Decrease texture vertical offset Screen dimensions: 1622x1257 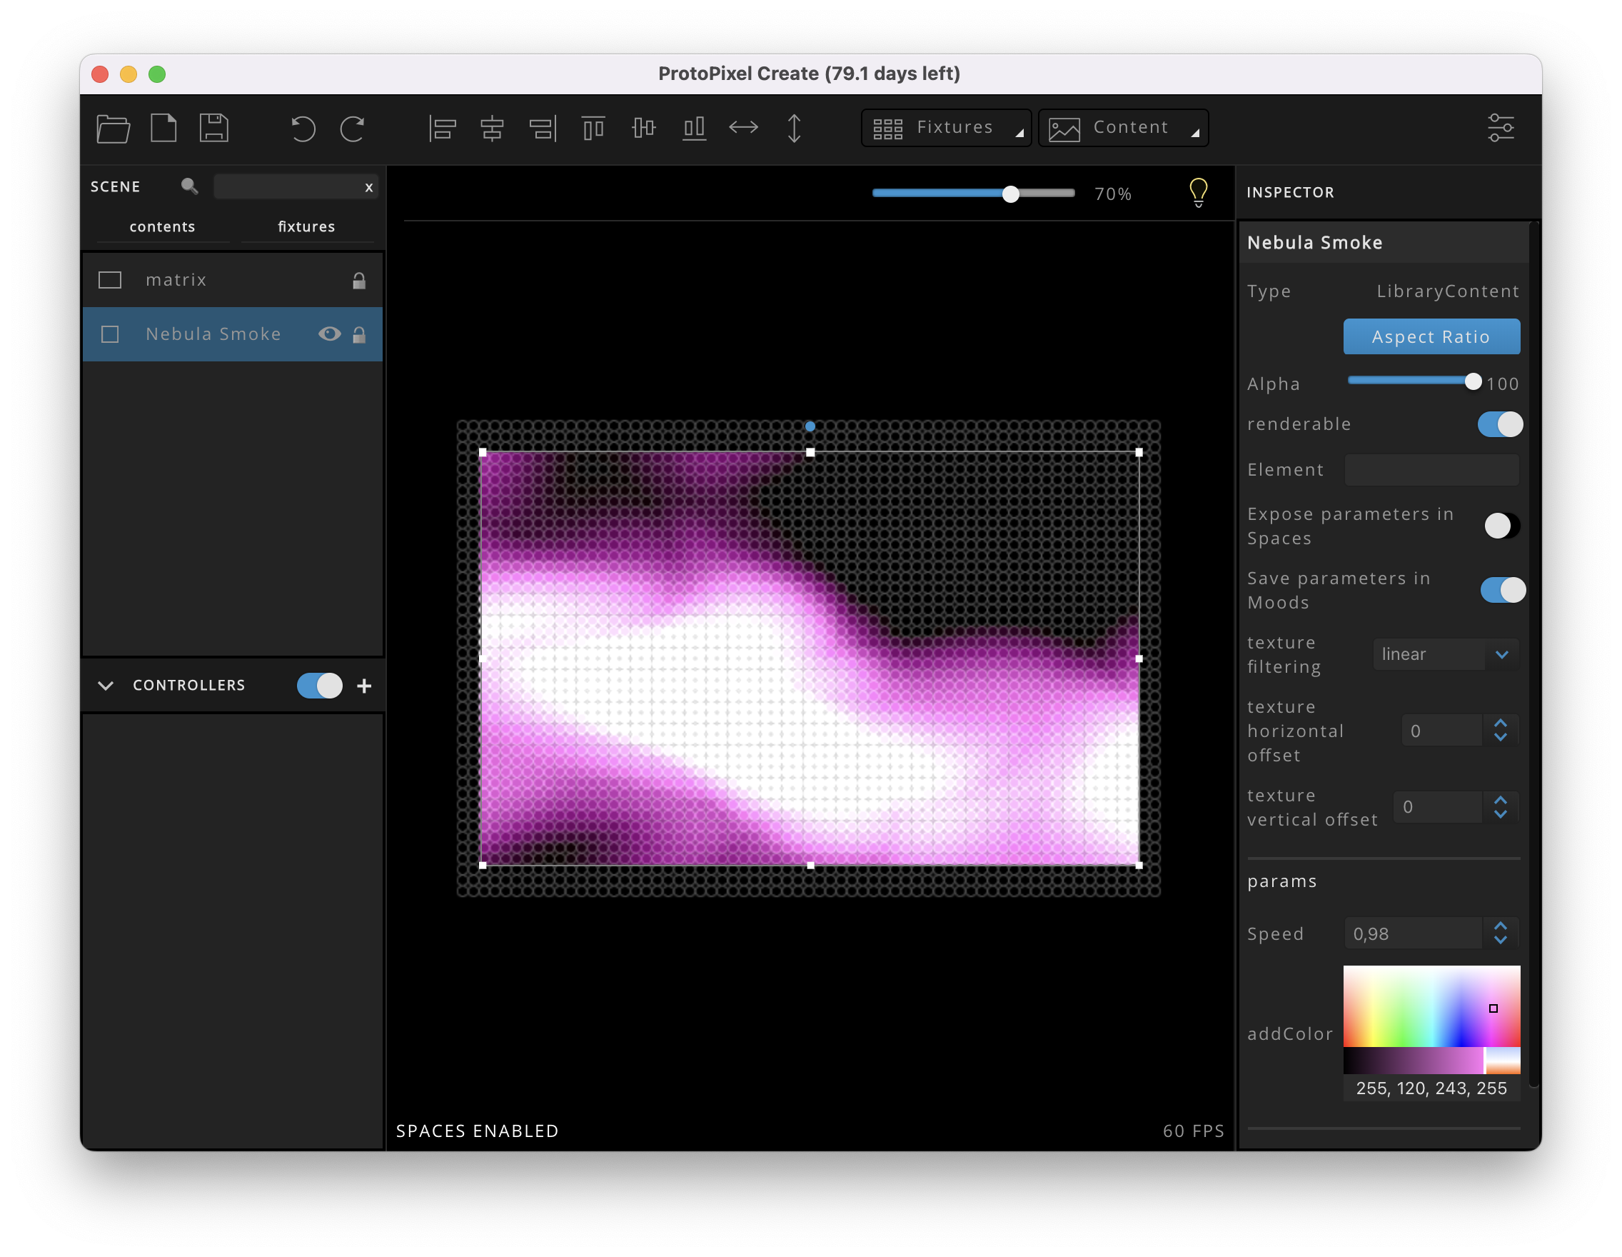pyautogui.click(x=1500, y=814)
